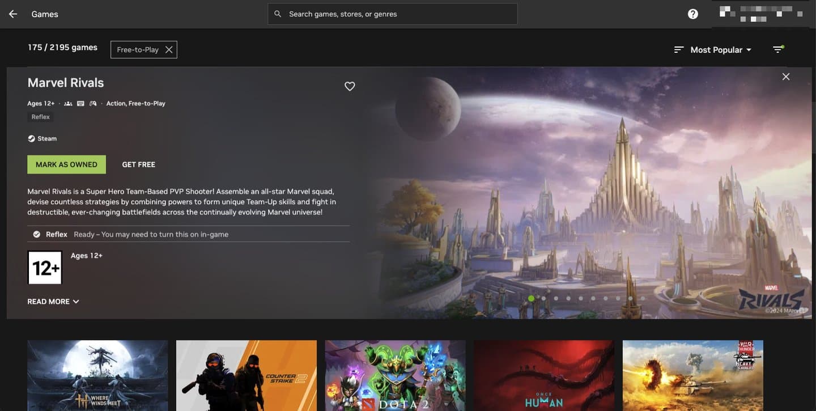
Task: Click the Free-to-Play filter chip label
Action: (138, 50)
